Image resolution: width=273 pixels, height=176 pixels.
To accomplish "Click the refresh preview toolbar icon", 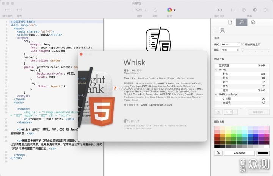I will pyautogui.click(x=155, y=10).
